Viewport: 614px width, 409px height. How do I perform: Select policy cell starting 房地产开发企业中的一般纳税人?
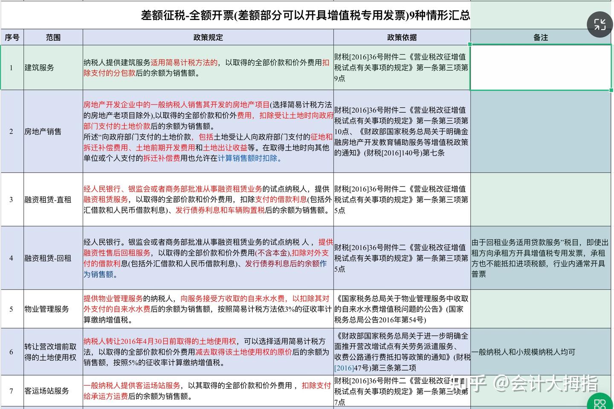(x=208, y=131)
